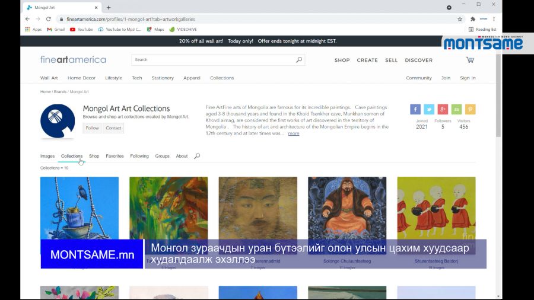Open the CREATE menu
This screenshot has height=300, width=534.
(367, 60)
